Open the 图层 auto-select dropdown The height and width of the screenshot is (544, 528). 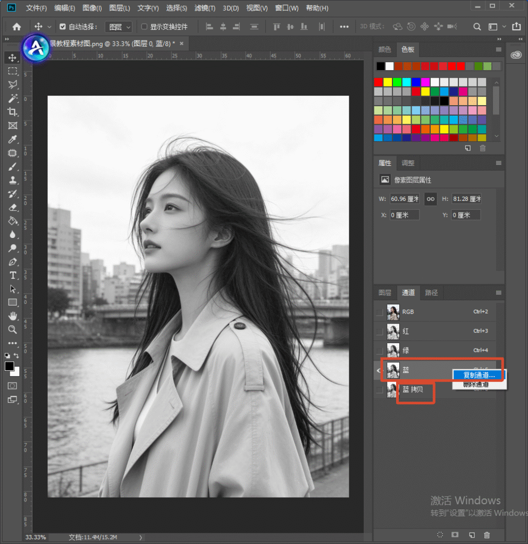[x=119, y=27]
